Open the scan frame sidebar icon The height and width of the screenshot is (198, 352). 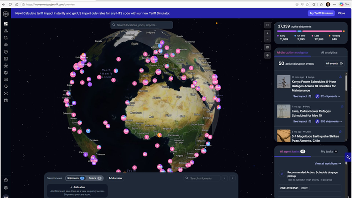click(x=6, y=93)
